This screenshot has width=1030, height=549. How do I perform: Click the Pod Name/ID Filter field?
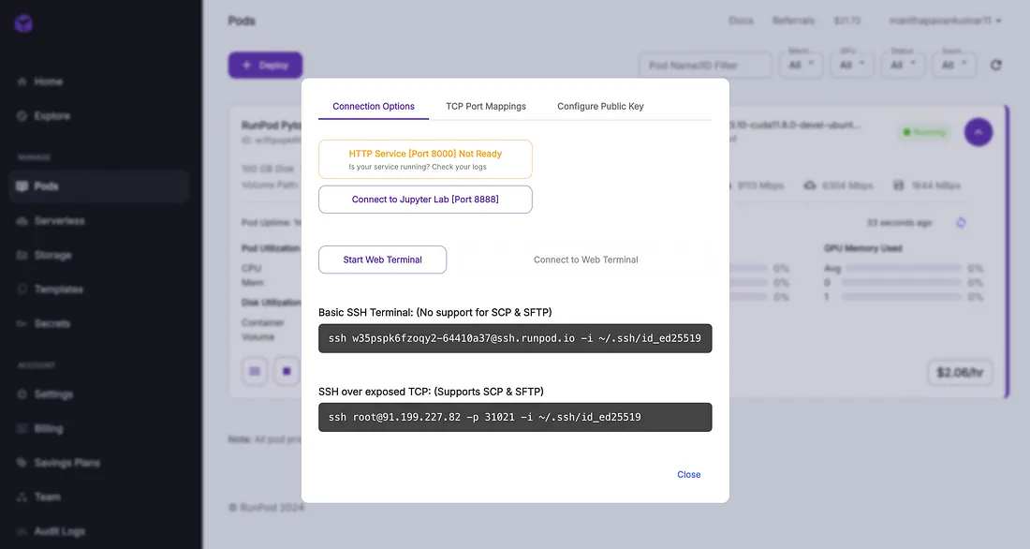[705, 65]
